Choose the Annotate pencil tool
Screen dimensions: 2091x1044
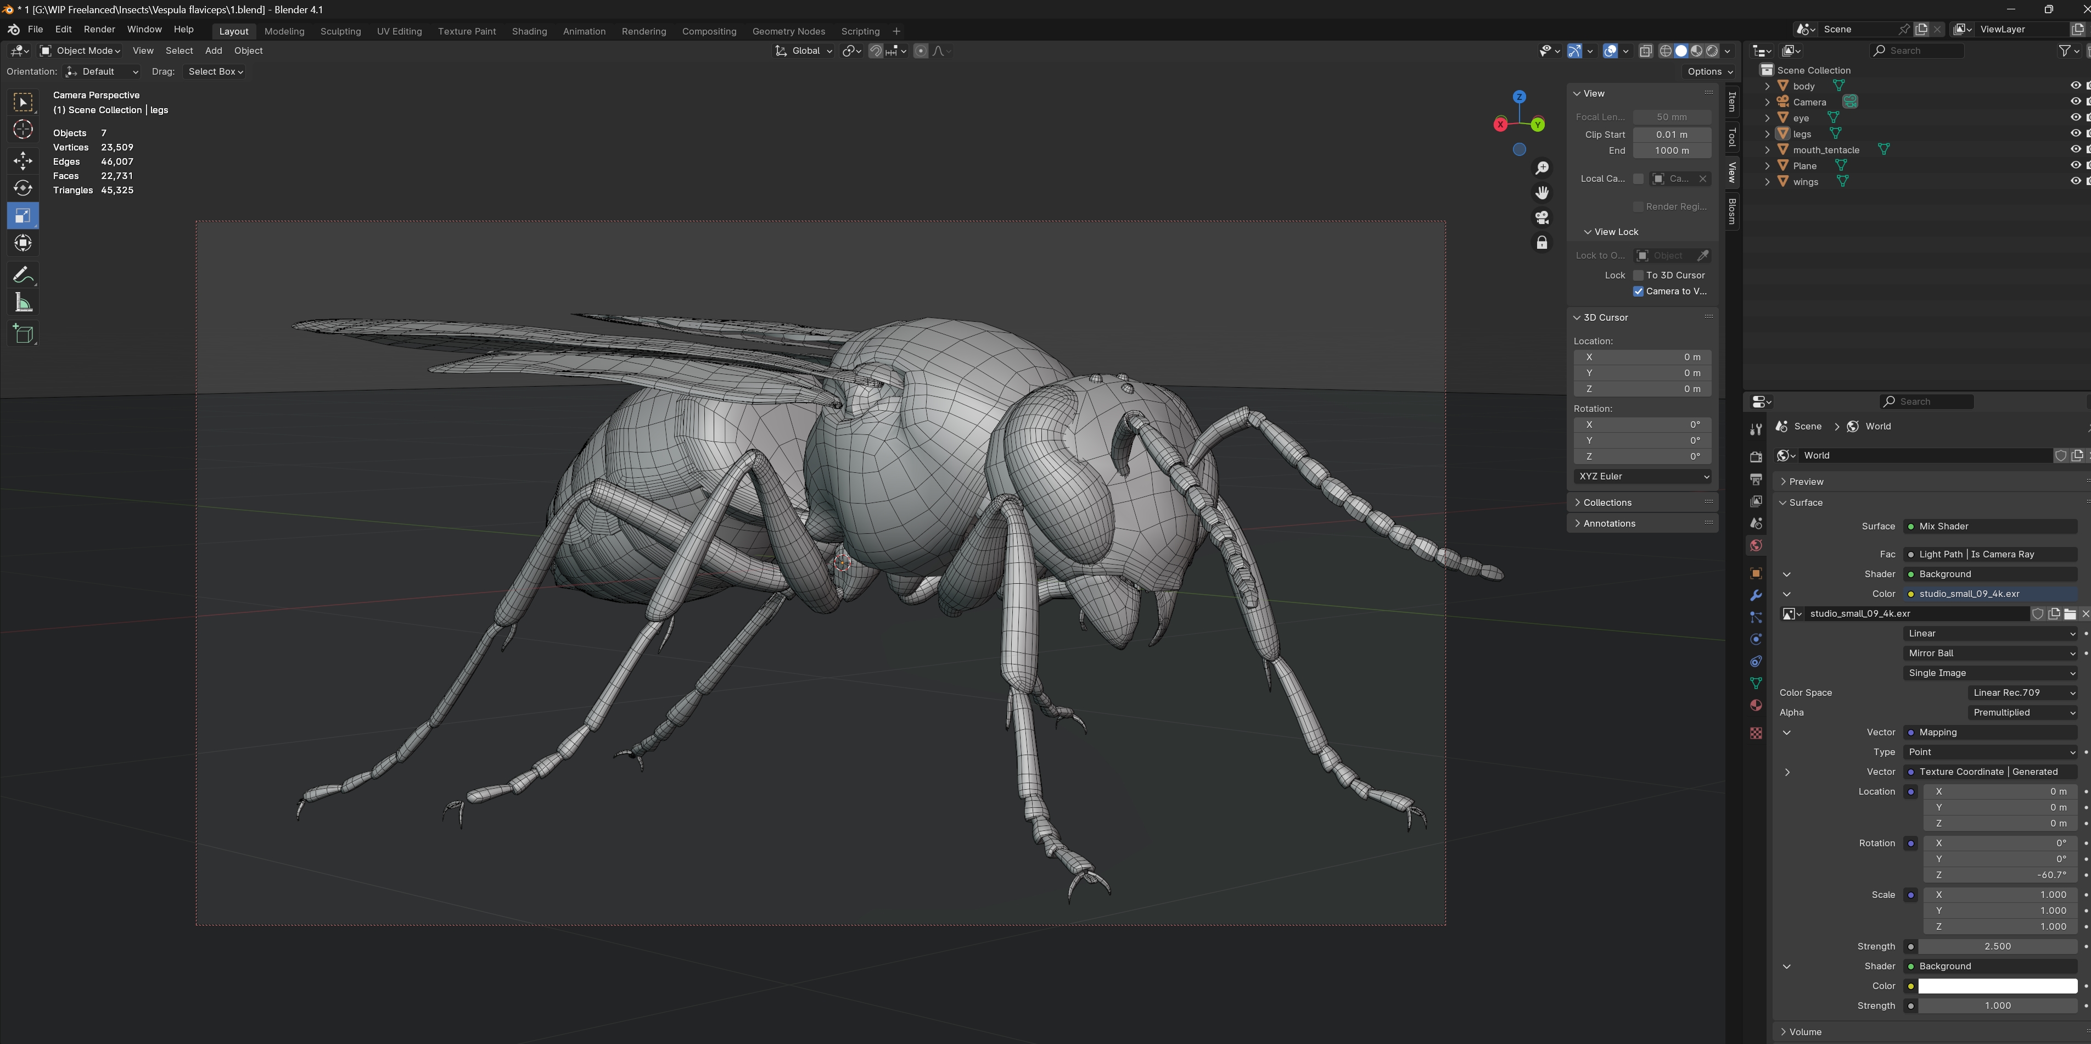pos(23,275)
